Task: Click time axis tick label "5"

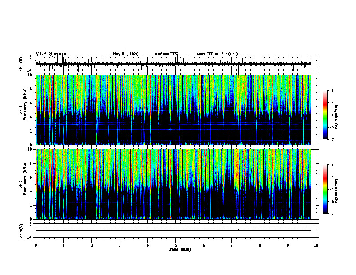Action: pos(176,245)
